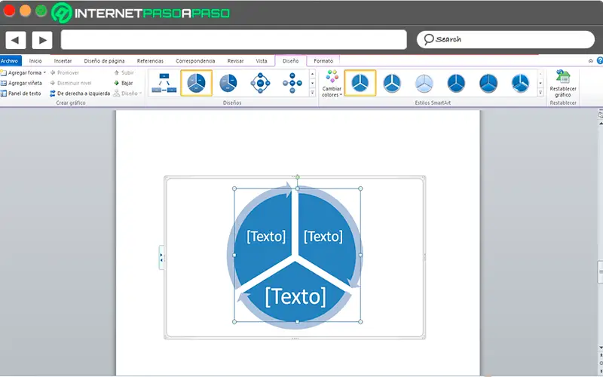Open the Archivo tab
This screenshot has width=603, height=377.
point(11,61)
